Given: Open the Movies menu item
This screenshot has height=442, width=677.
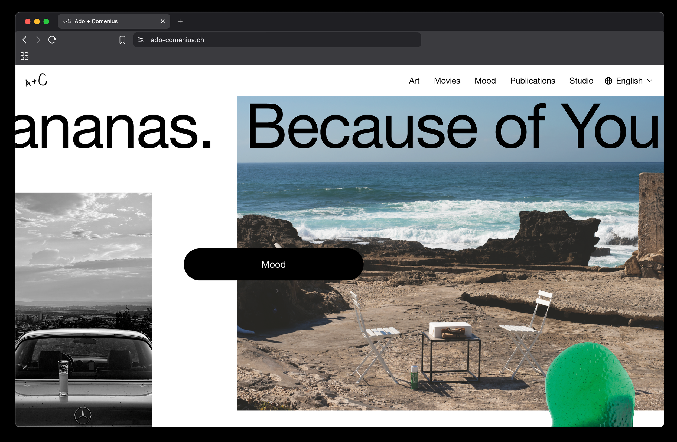Looking at the screenshot, I should coord(447,81).
